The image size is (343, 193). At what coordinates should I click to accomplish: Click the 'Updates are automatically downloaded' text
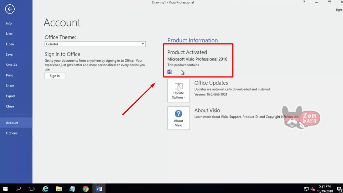click(232, 89)
